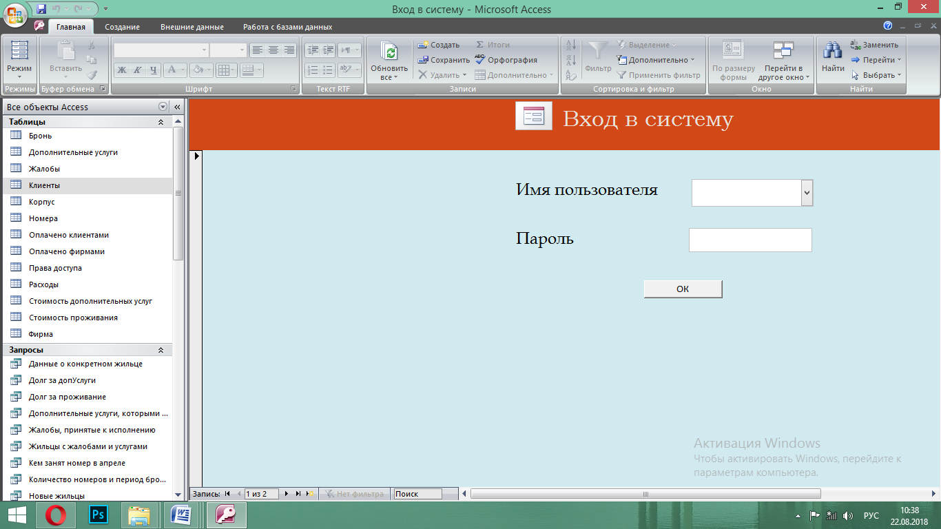
Task: Click horizontal scrollbar of form
Action: [x=645, y=494]
